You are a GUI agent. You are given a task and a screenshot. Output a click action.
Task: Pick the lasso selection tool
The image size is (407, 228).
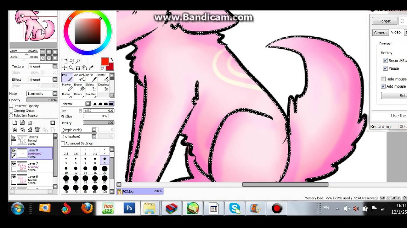coord(71,61)
